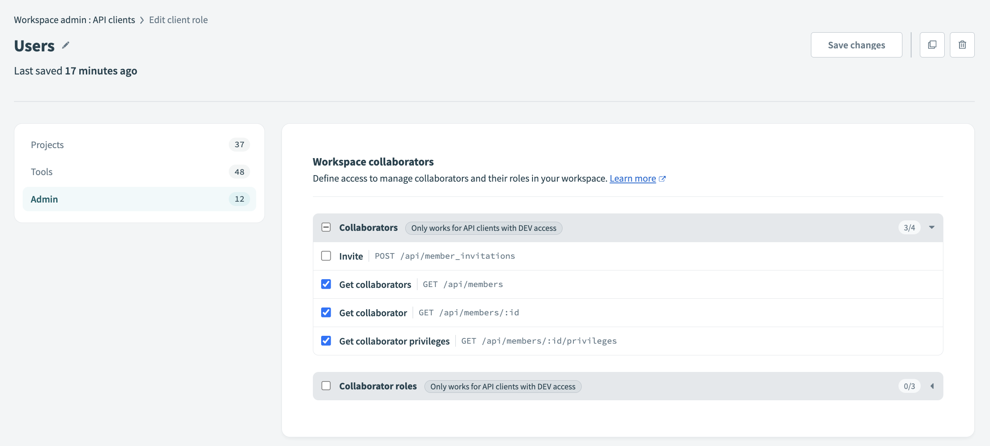
Task: Click the Collaborators section title
Action: tap(368, 227)
